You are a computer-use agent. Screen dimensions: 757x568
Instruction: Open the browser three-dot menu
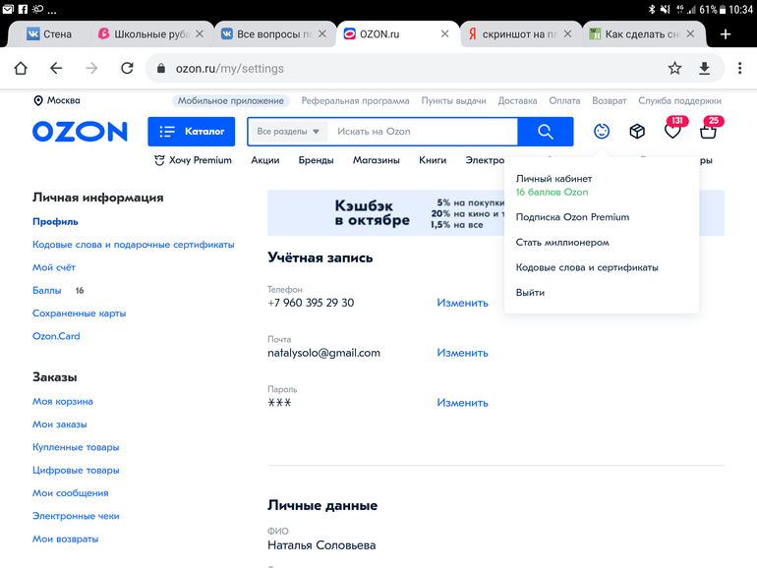739,69
